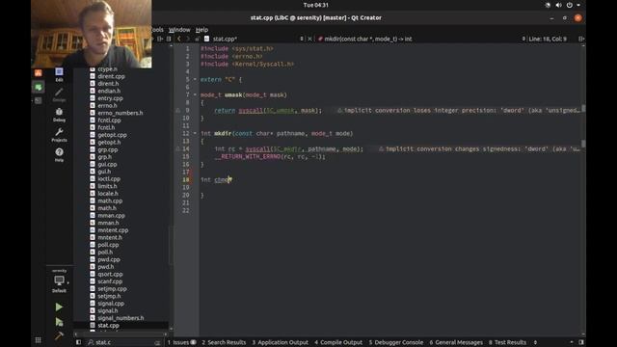Click the split editor icon at the toolbar's right end
The width and height of the screenshot is (617, 347).
click(580, 39)
